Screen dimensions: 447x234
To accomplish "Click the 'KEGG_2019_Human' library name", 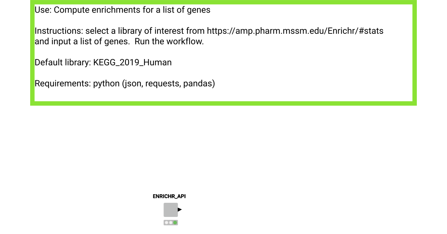I will [x=133, y=62].
